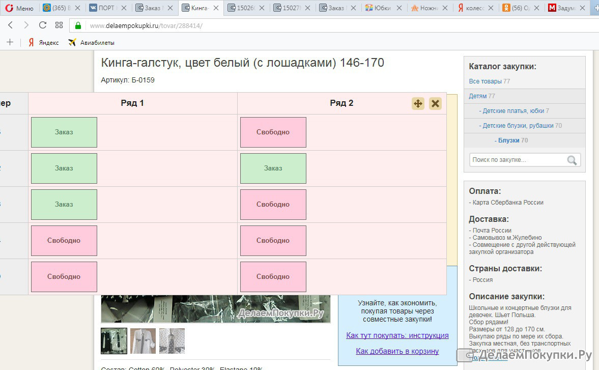Select fifth-row Свободно slot in Ряд 1
Image resolution: width=599 pixels, height=370 pixels.
pos(64,277)
